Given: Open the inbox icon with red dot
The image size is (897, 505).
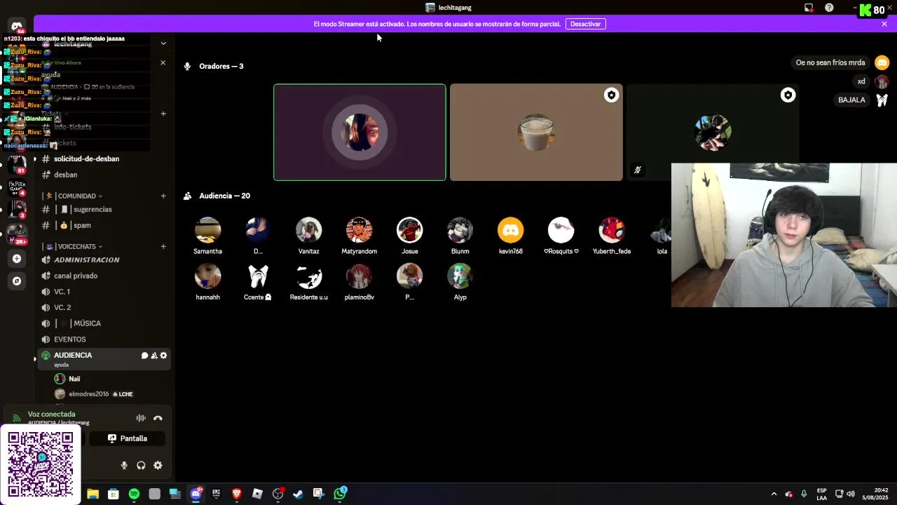Looking at the screenshot, I should (809, 8).
